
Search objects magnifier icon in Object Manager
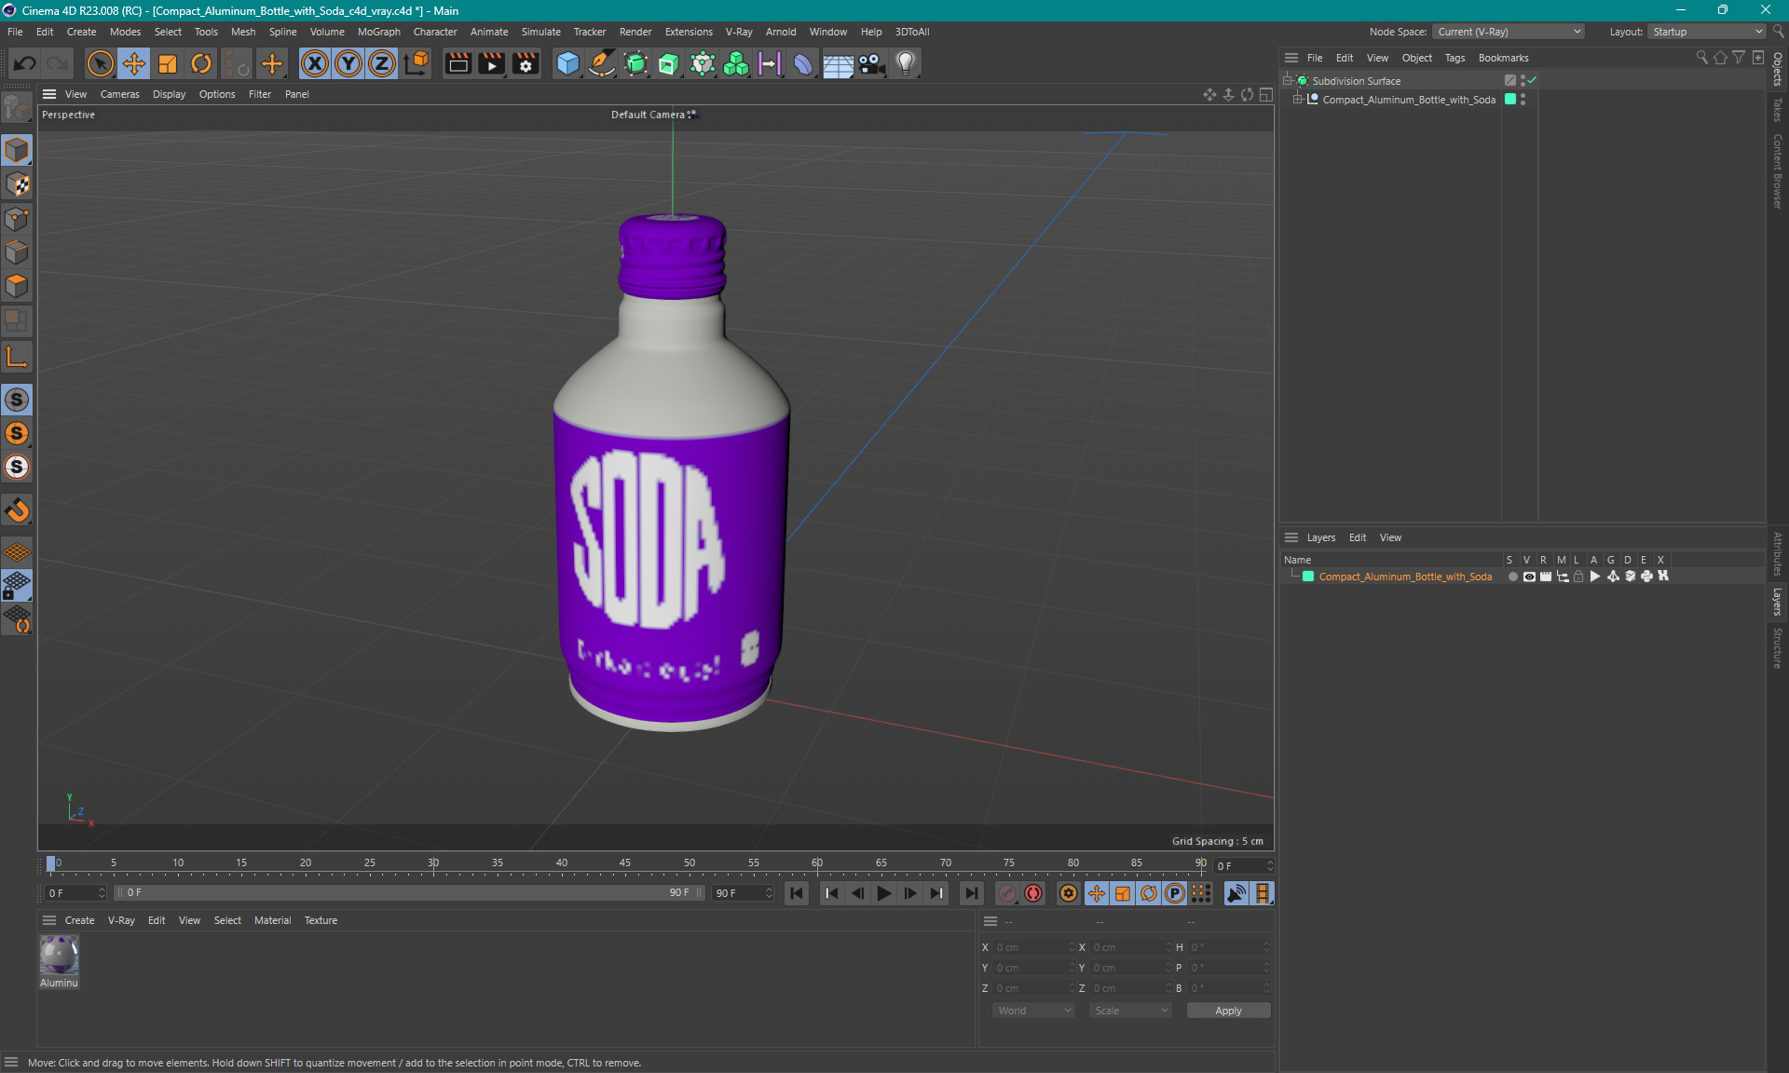tap(1701, 58)
